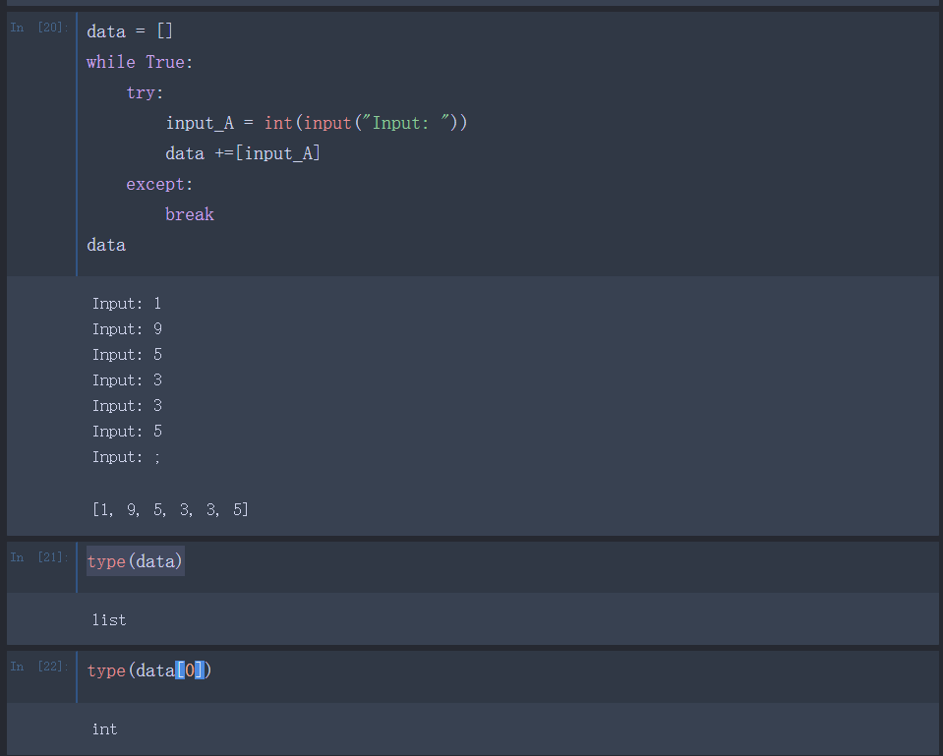Click the 'int' output result

pyautogui.click(x=104, y=728)
